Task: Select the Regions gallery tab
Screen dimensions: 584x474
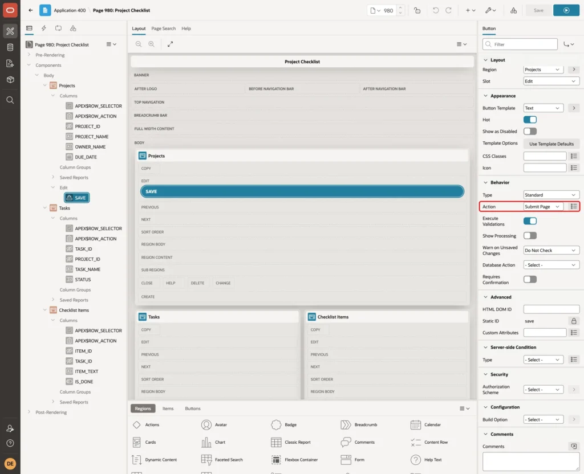Action: coord(143,408)
